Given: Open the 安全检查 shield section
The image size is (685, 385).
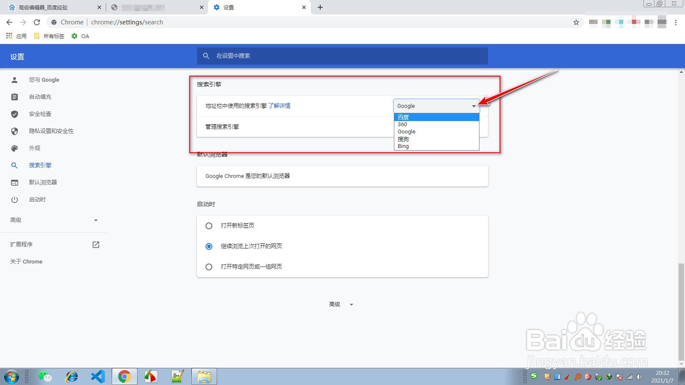Looking at the screenshot, I should [x=15, y=114].
